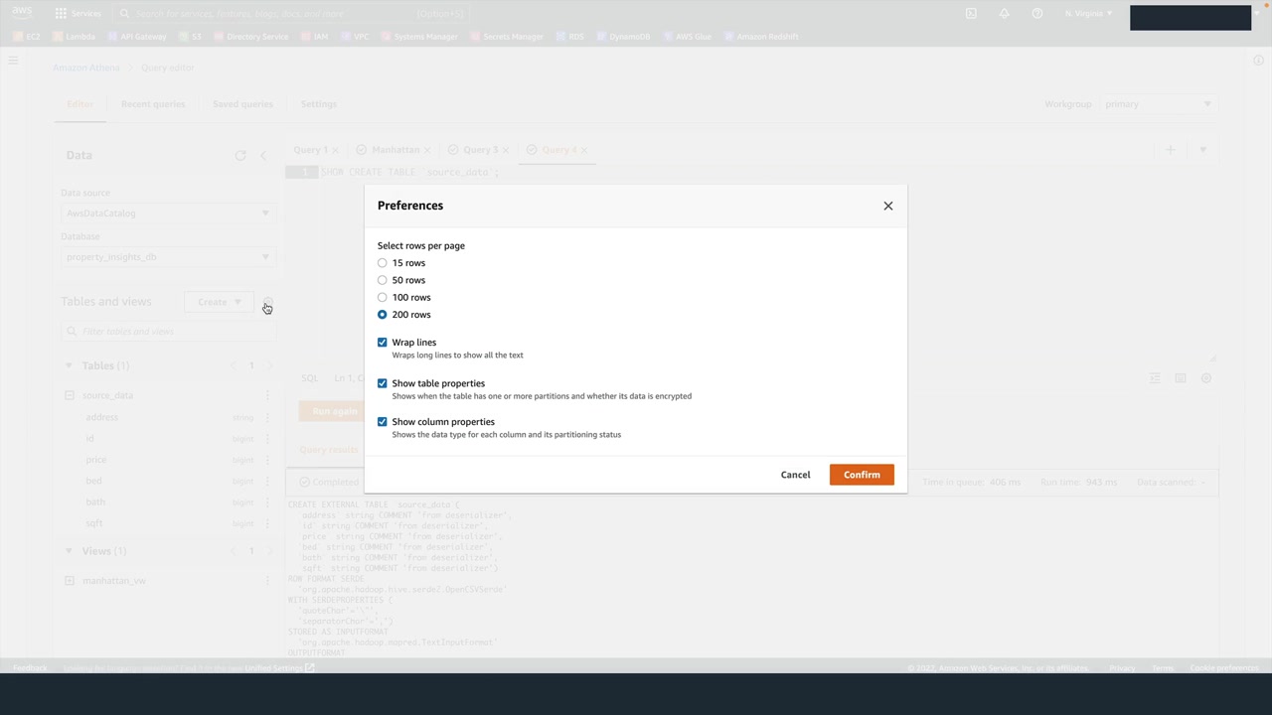Open the Directory Service shortcut
Viewport: 1272px width, 715px height.
click(250, 37)
